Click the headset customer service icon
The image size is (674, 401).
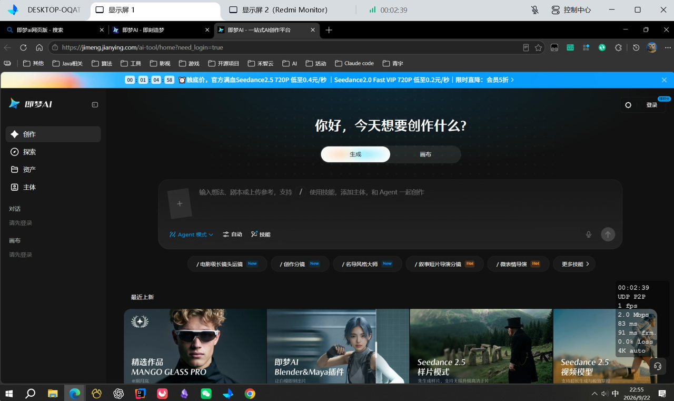(x=658, y=366)
